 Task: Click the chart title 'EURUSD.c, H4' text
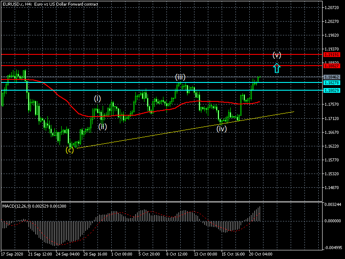coord(17,4)
